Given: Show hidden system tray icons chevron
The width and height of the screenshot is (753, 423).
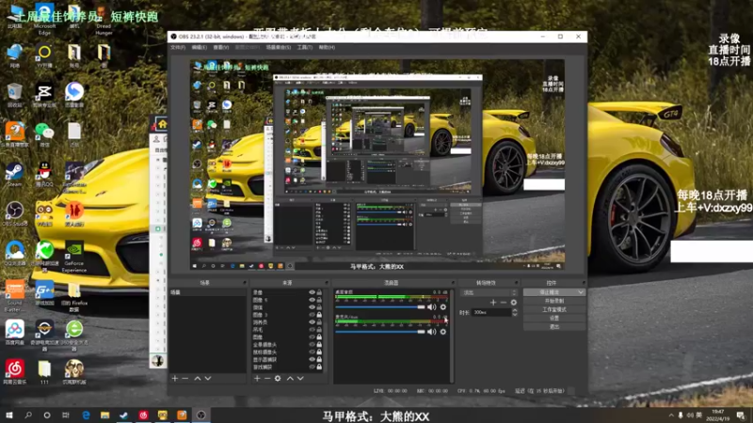Looking at the screenshot, I should point(671,415).
